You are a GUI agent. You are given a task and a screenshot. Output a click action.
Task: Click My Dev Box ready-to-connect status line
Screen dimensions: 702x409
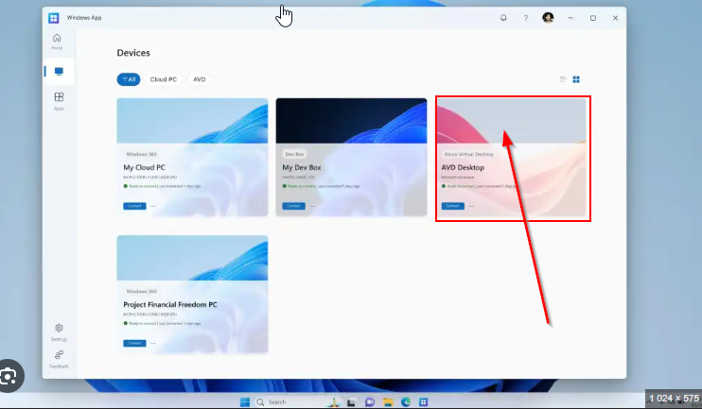[x=321, y=186]
